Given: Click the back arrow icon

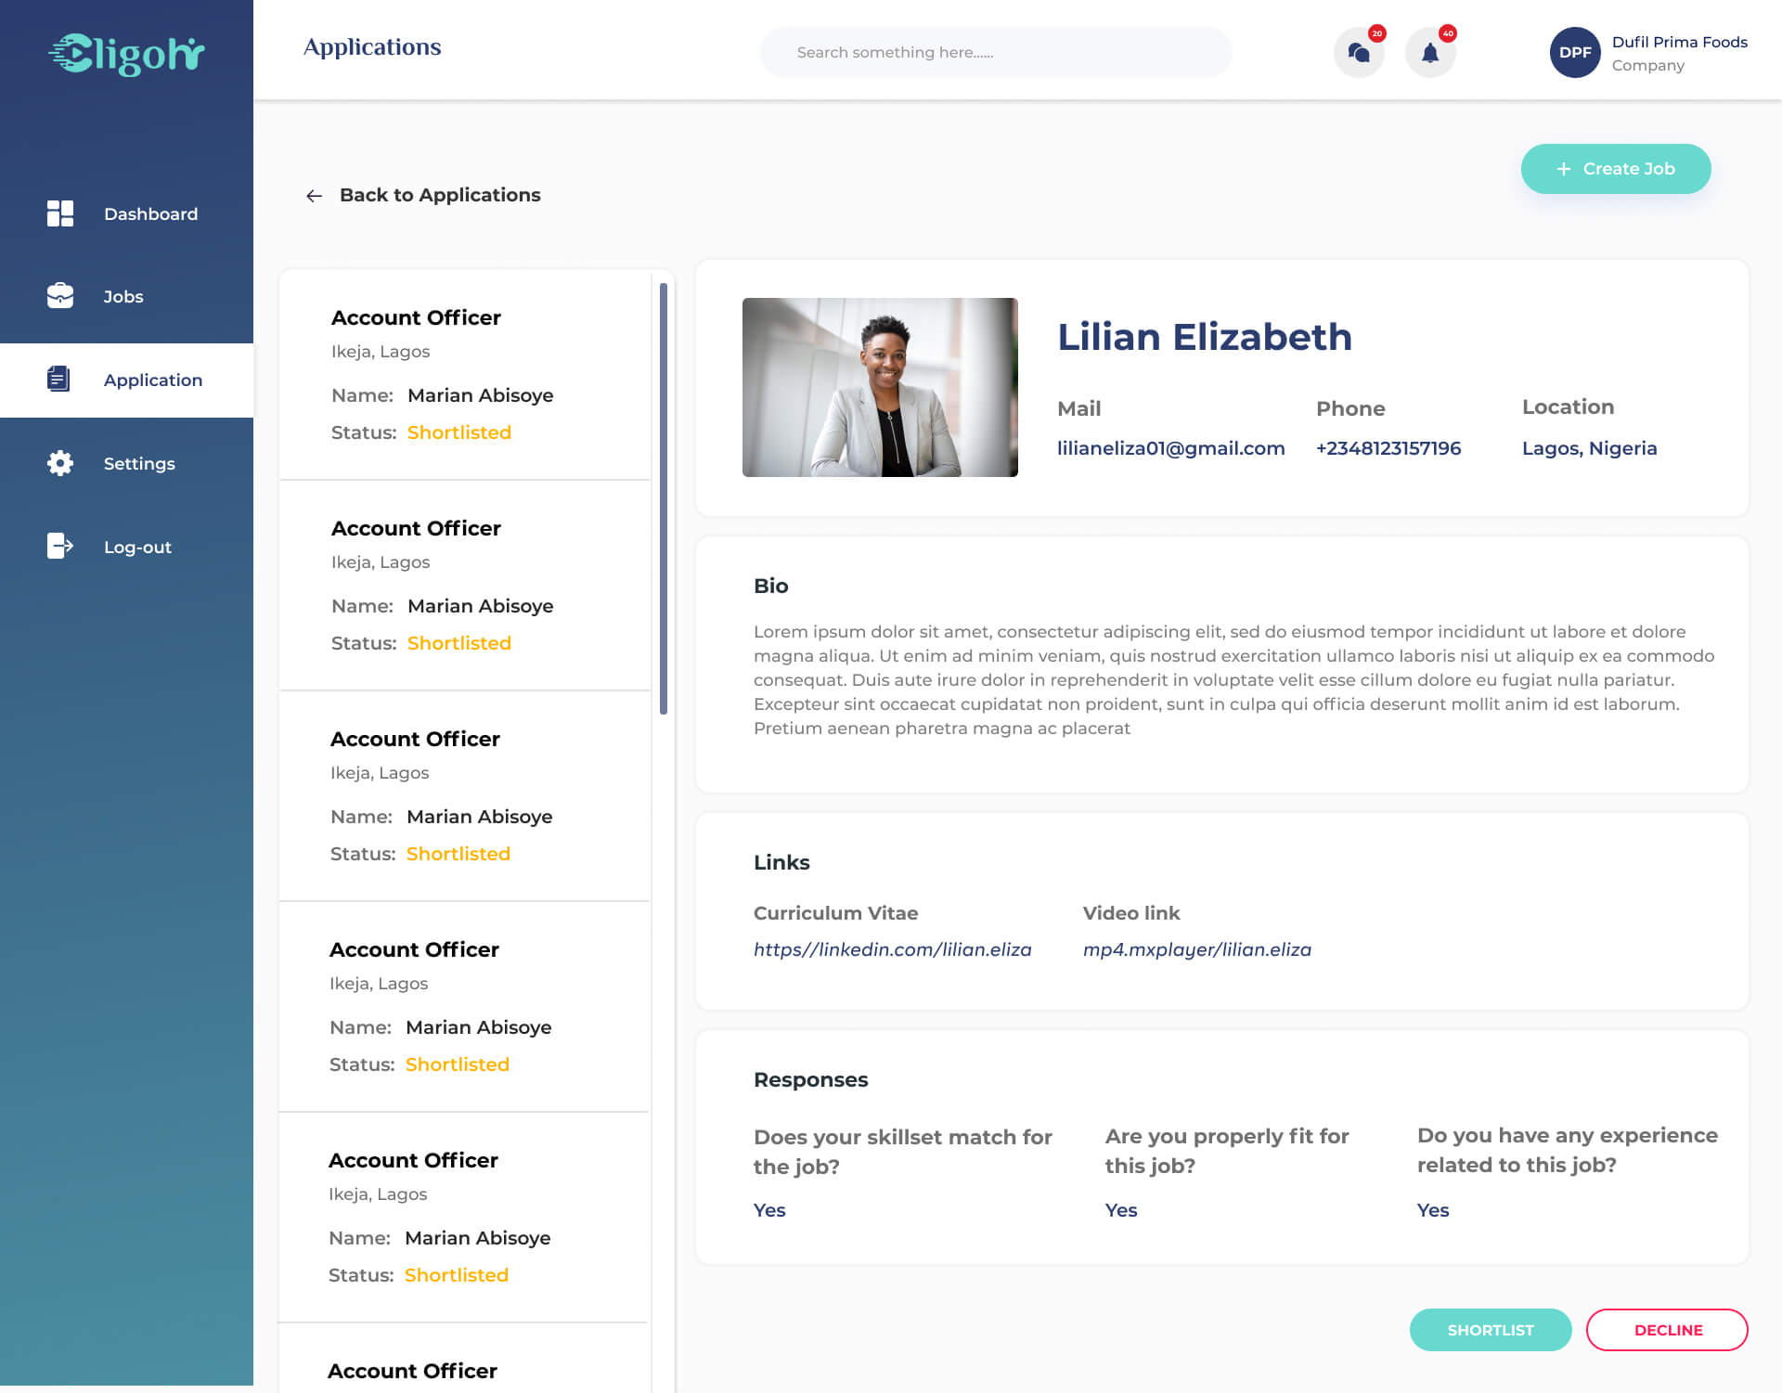Looking at the screenshot, I should pyautogui.click(x=314, y=196).
